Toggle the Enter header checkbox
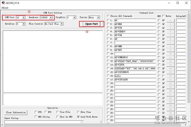191x127 pixels. click(164, 16)
